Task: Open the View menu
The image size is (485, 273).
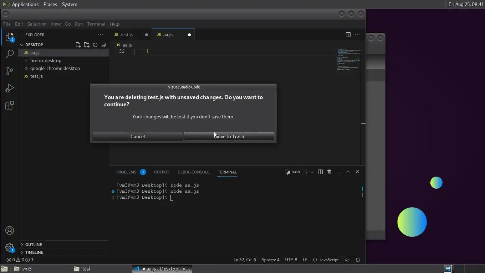Action: coord(55,24)
